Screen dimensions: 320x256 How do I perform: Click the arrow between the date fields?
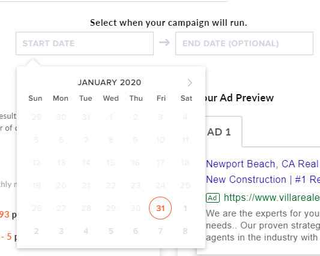point(165,43)
